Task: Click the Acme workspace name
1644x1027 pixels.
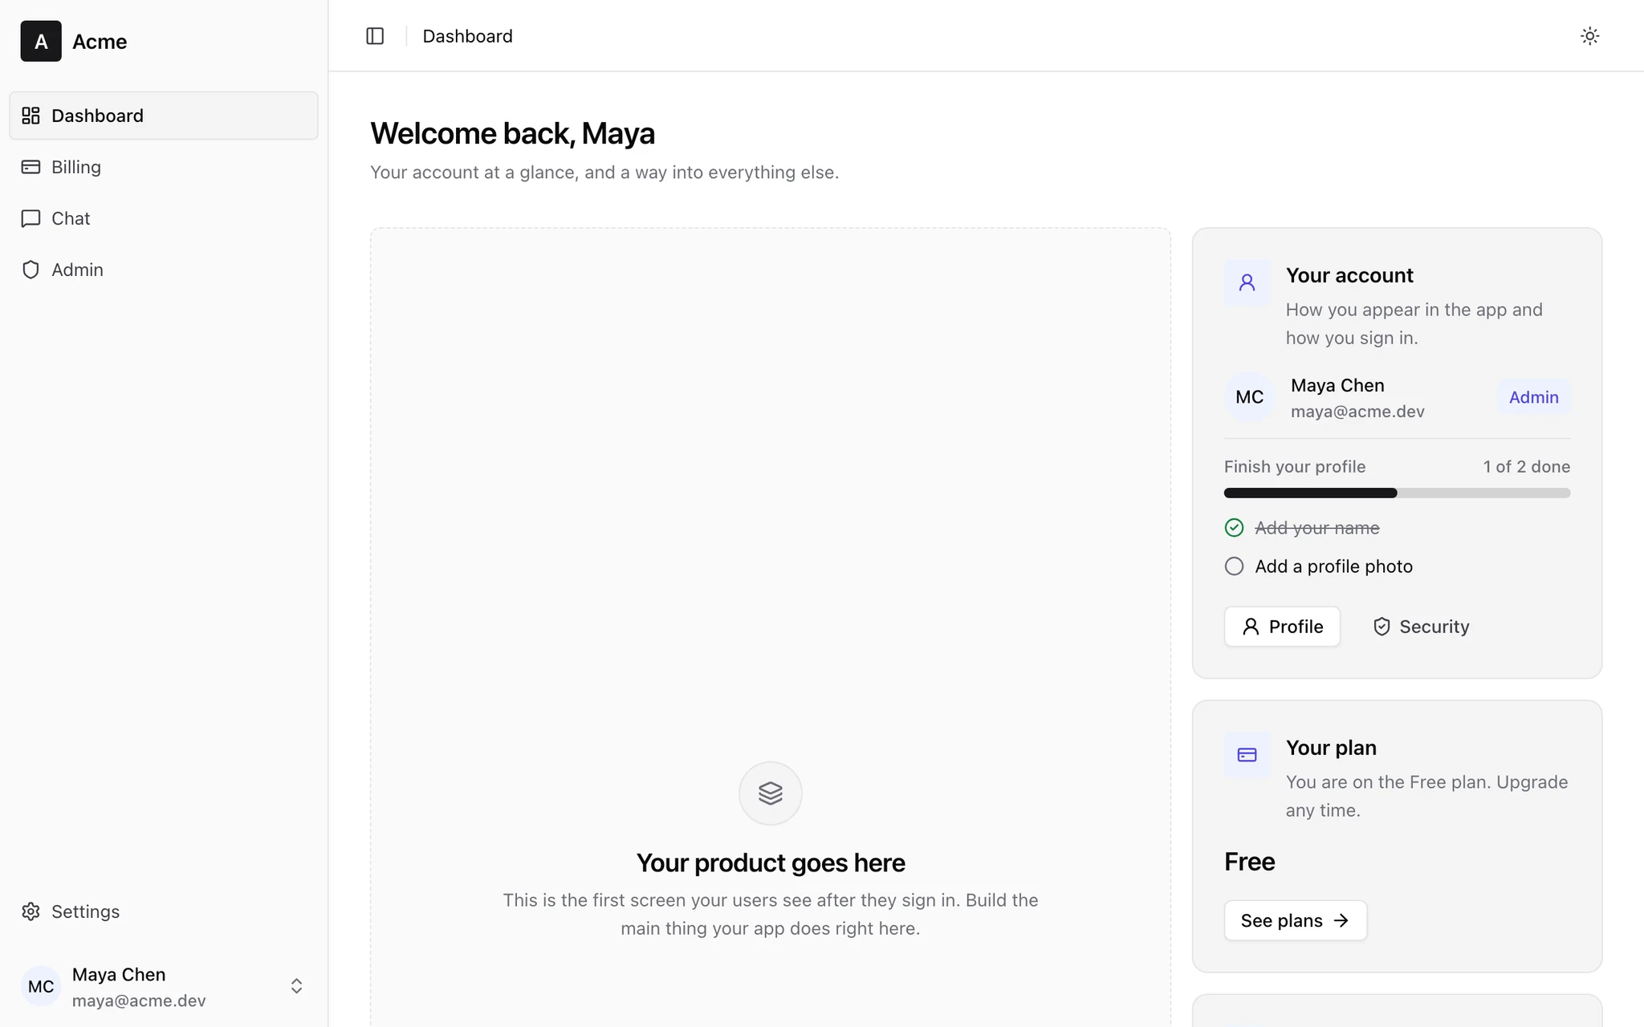Action: pos(100,42)
